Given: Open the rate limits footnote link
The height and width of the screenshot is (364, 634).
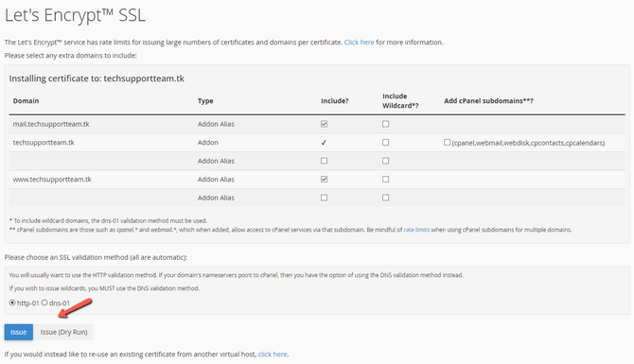Looking at the screenshot, I should [x=416, y=230].
